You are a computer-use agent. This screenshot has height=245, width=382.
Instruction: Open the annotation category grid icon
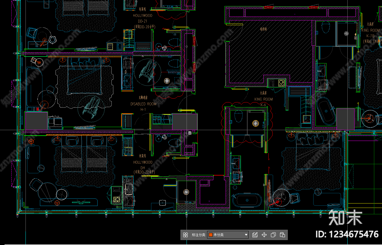click(x=185, y=235)
